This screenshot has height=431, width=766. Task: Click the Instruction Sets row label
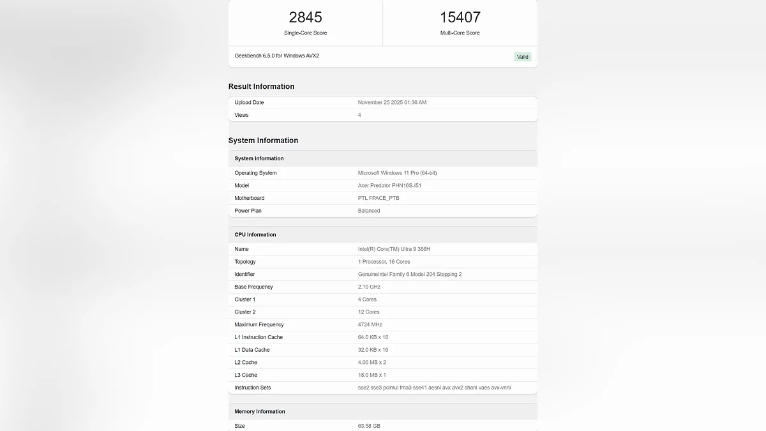click(253, 388)
